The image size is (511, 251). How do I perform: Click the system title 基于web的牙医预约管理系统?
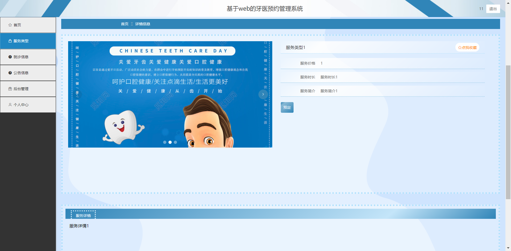[265, 9]
